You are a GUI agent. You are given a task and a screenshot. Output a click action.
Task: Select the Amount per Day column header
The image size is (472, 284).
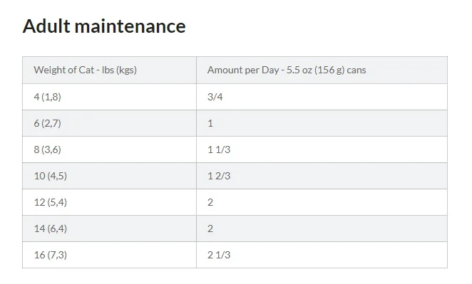(322, 70)
